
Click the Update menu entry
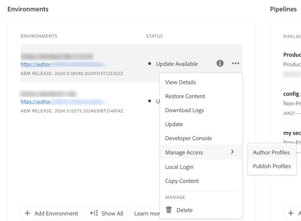[x=174, y=124]
